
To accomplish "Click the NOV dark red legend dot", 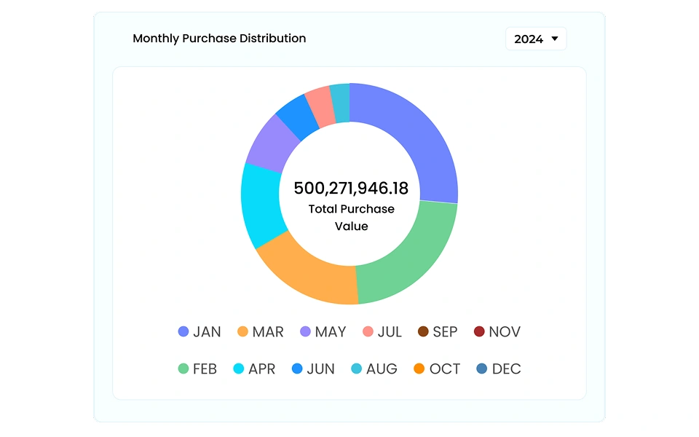I will tap(479, 332).
